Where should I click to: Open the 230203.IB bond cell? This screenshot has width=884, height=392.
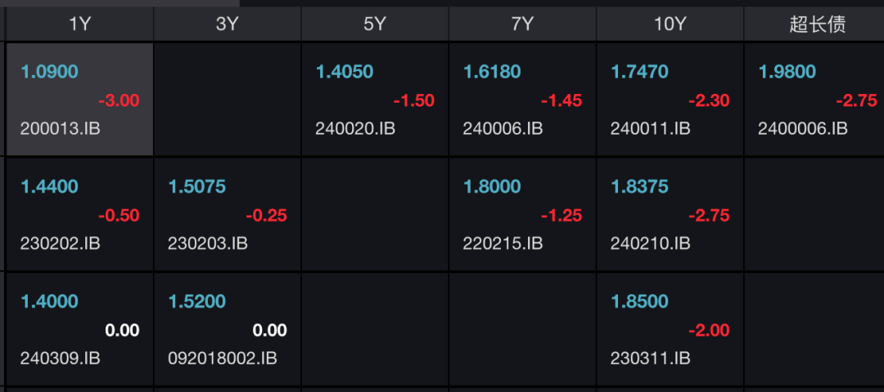[x=227, y=215]
